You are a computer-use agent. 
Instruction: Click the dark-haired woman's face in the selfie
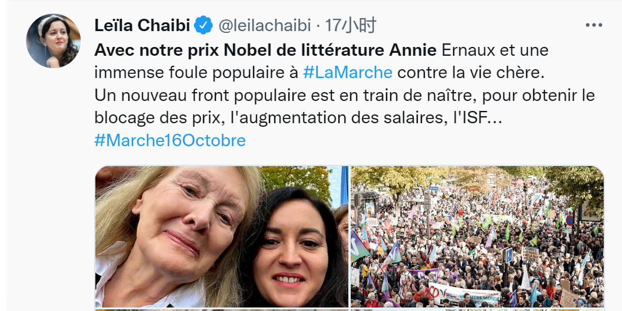coord(290,253)
